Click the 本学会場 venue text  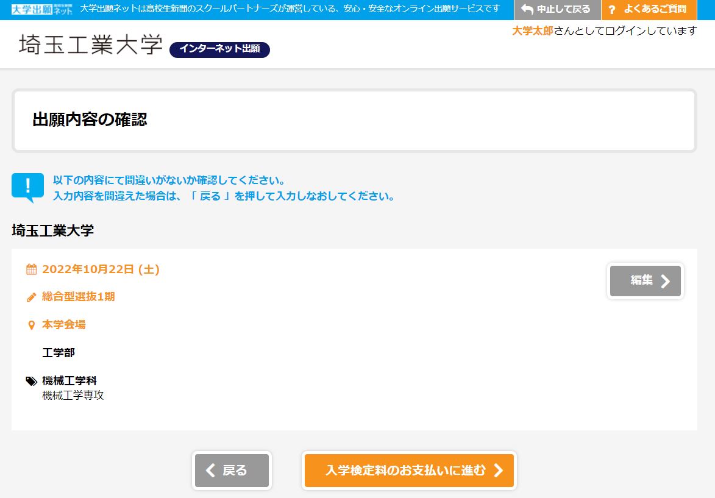pos(64,325)
